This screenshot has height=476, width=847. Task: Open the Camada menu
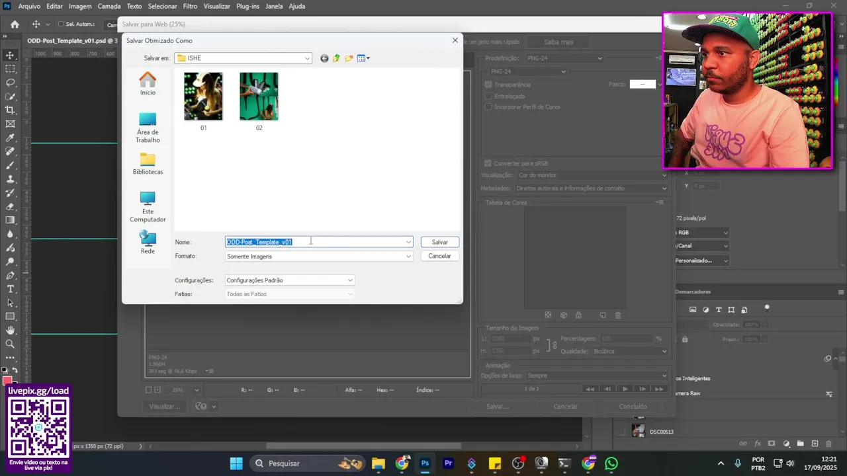point(109,6)
